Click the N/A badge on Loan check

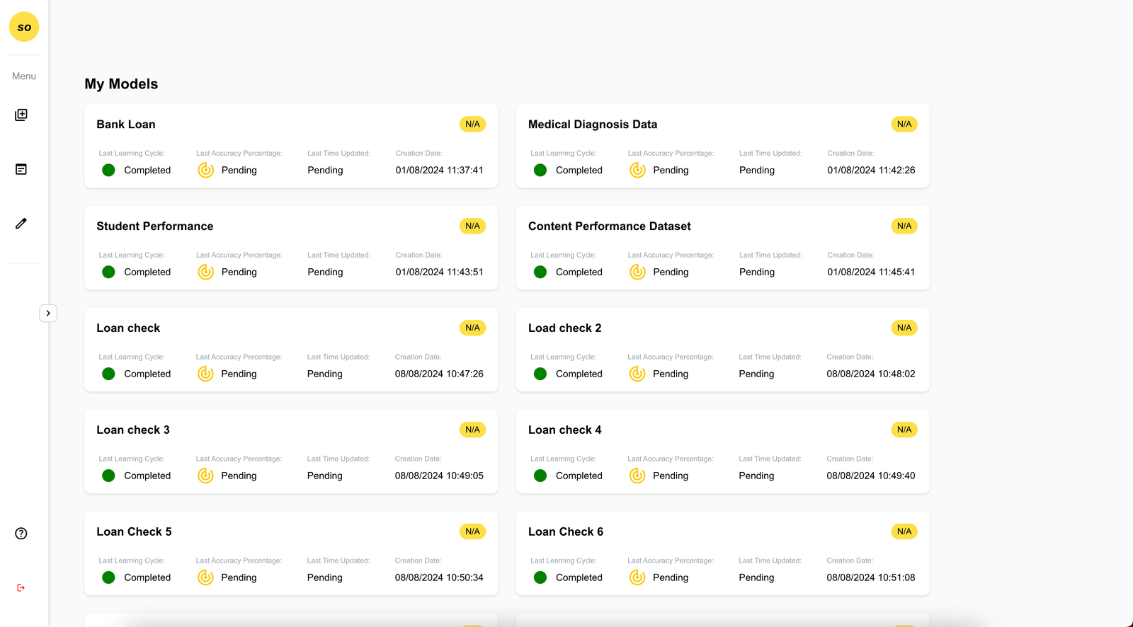point(472,328)
